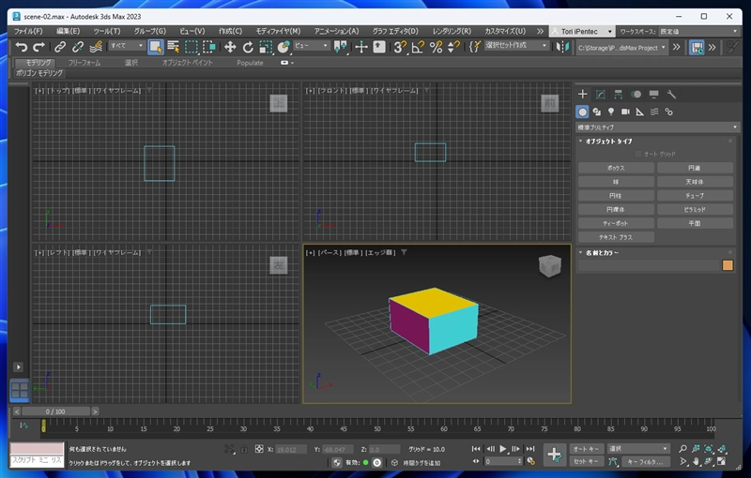Open the ファイル(F) menu
This screenshot has height=478, width=751.
tap(28, 31)
